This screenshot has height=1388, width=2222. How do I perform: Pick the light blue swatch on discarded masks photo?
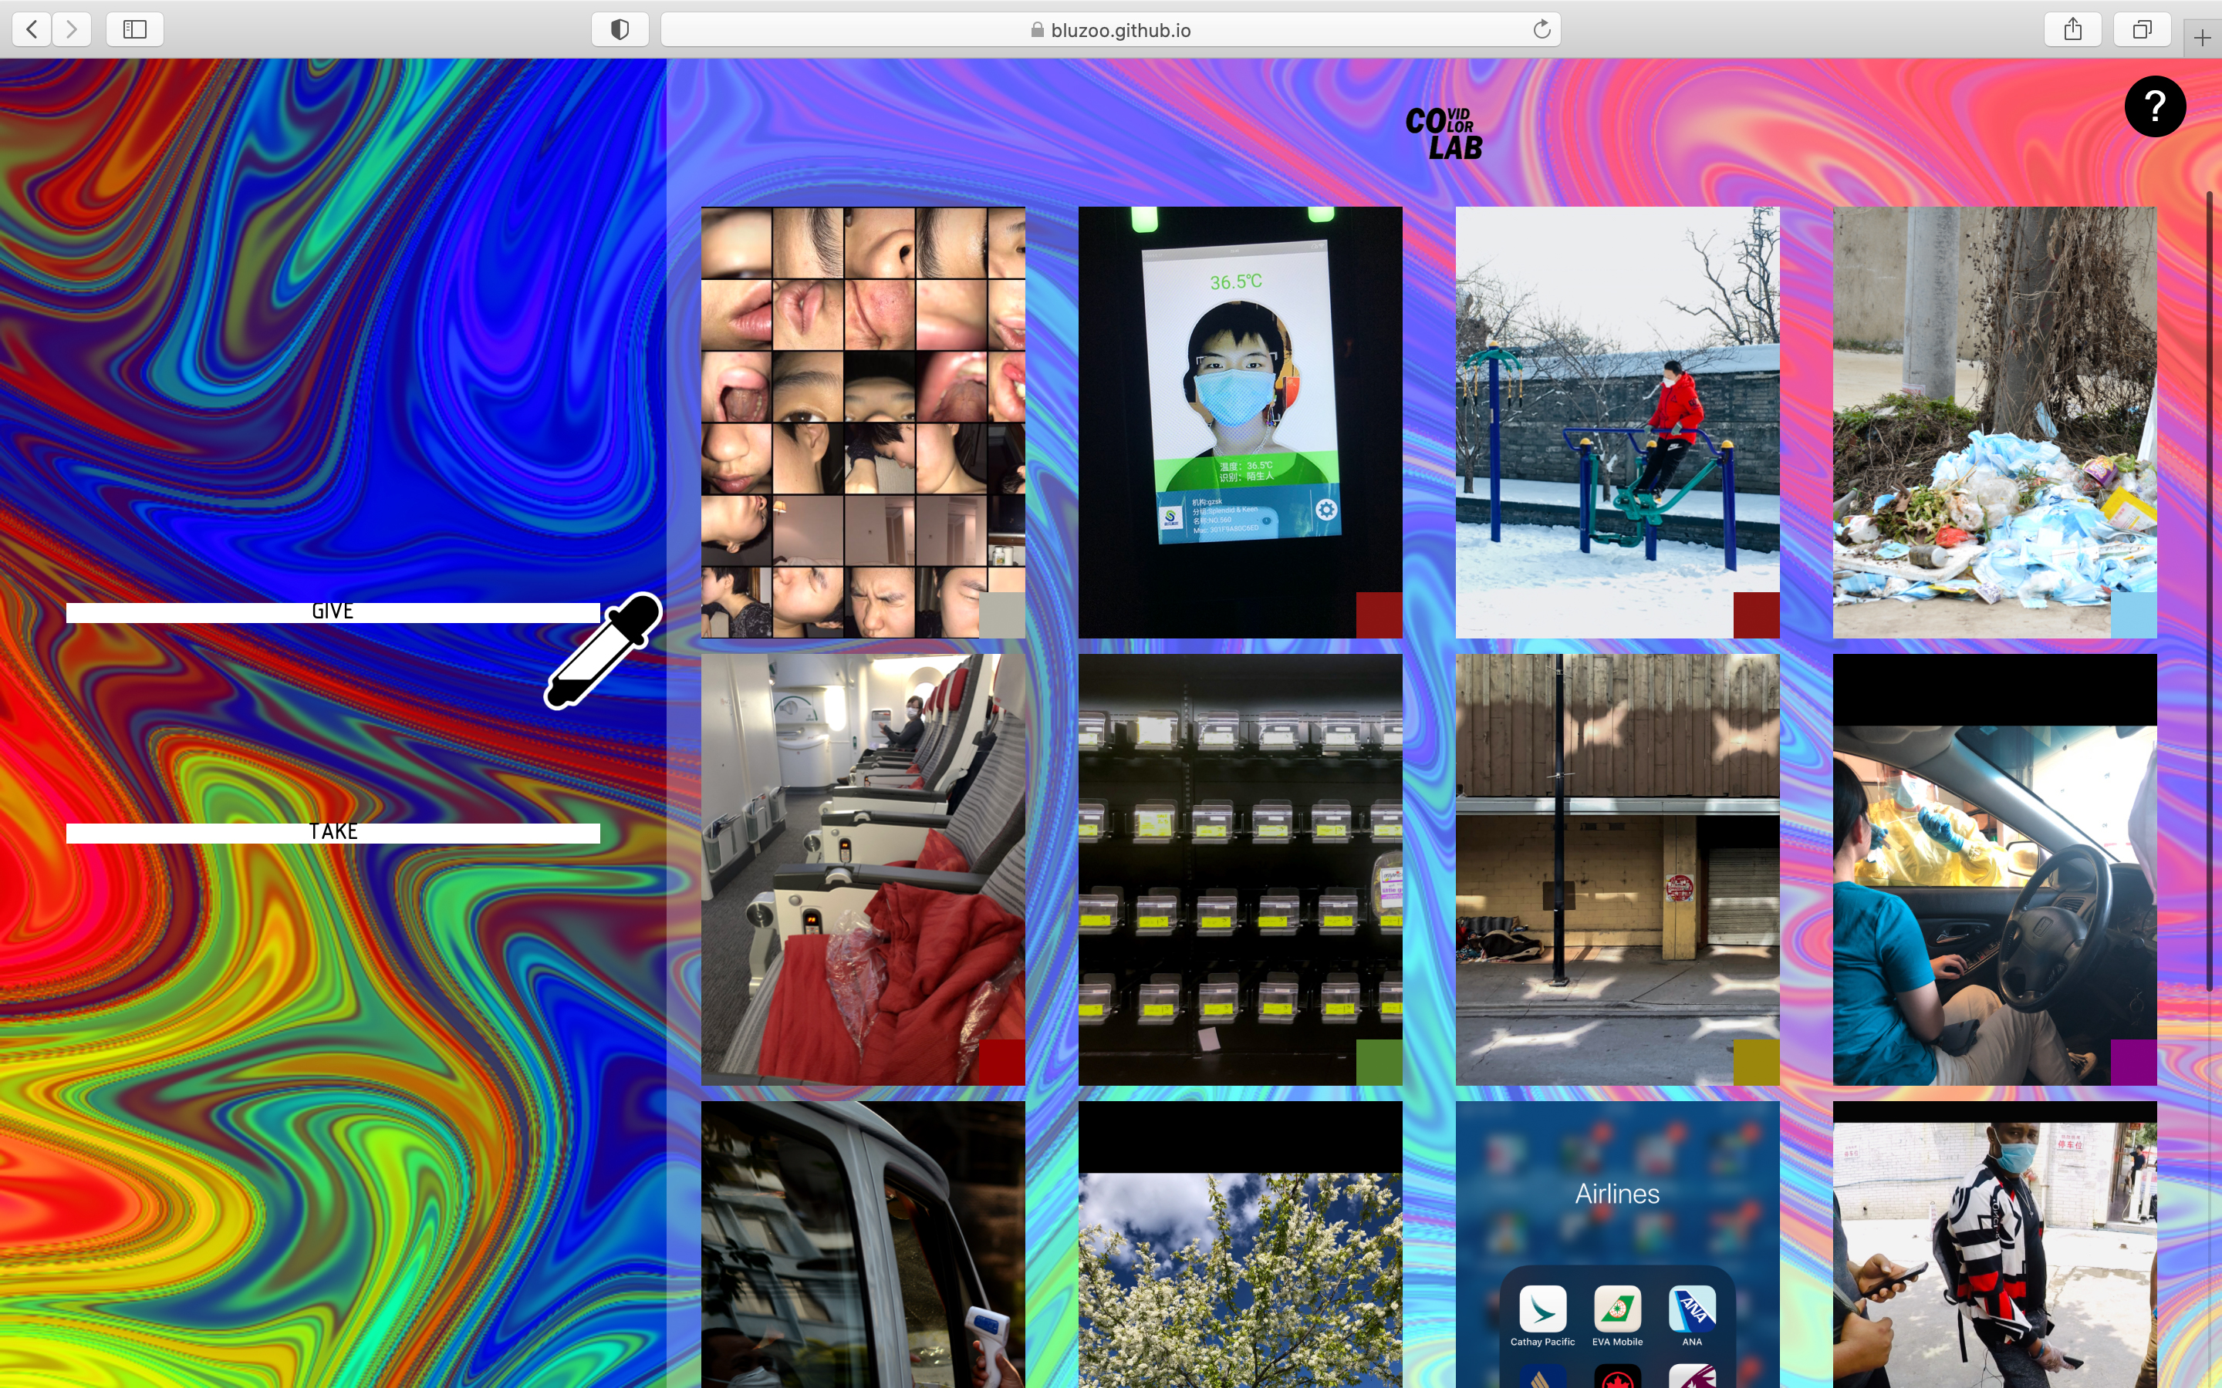tap(2134, 615)
